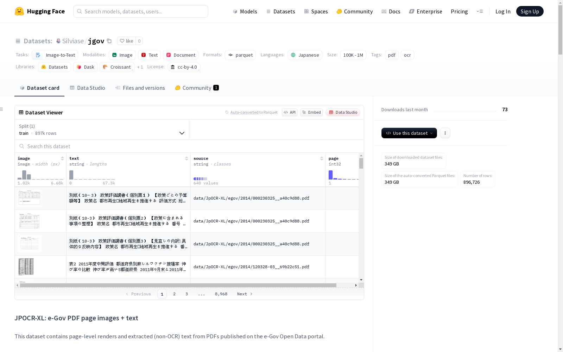Select the ocr tag

(407, 55)
